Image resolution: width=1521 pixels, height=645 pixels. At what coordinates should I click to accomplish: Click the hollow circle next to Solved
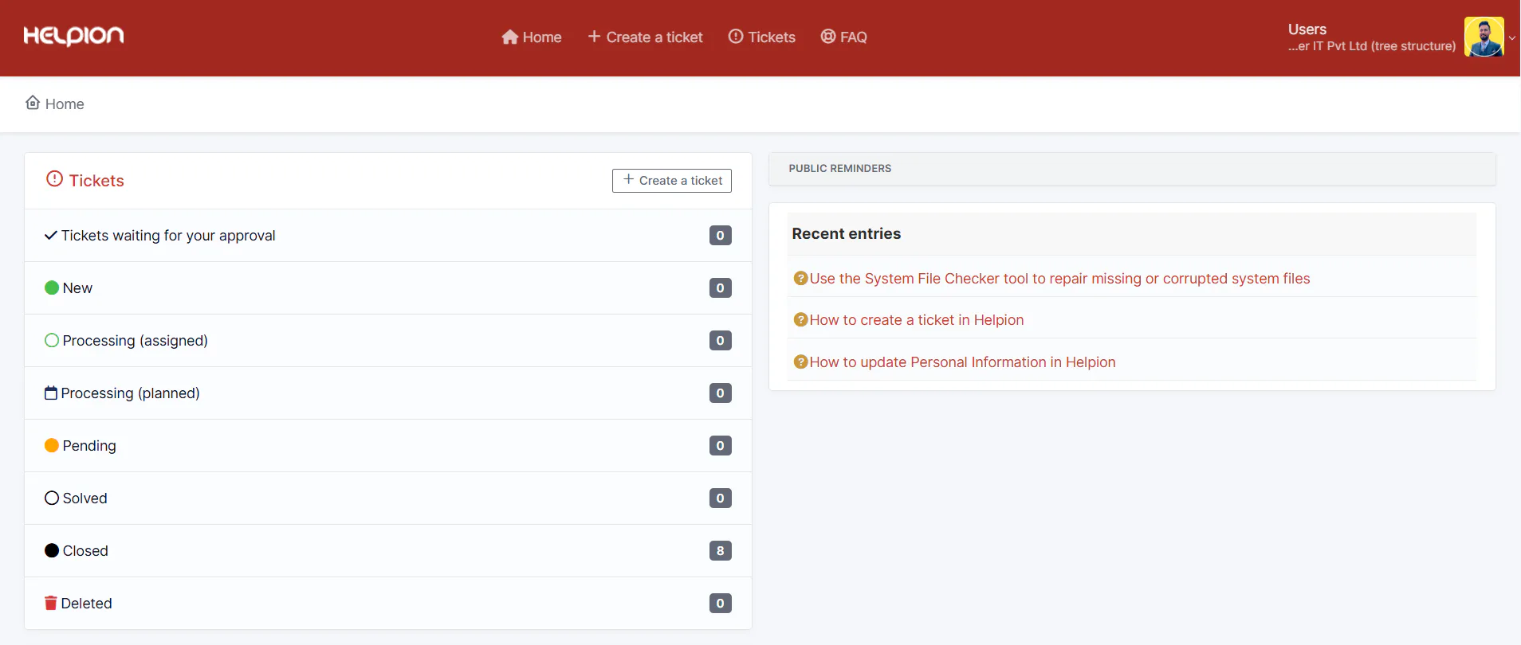pyautogui.click(x=52, y=498)
